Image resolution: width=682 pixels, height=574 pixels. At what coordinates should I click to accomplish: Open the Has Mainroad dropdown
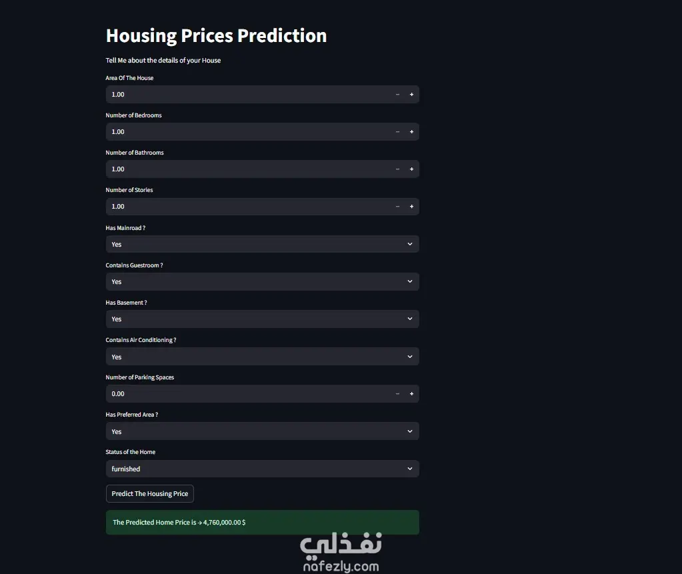click(262, 245)
